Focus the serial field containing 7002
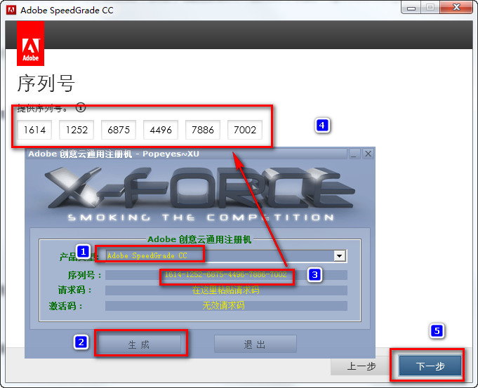 [245, 130]
